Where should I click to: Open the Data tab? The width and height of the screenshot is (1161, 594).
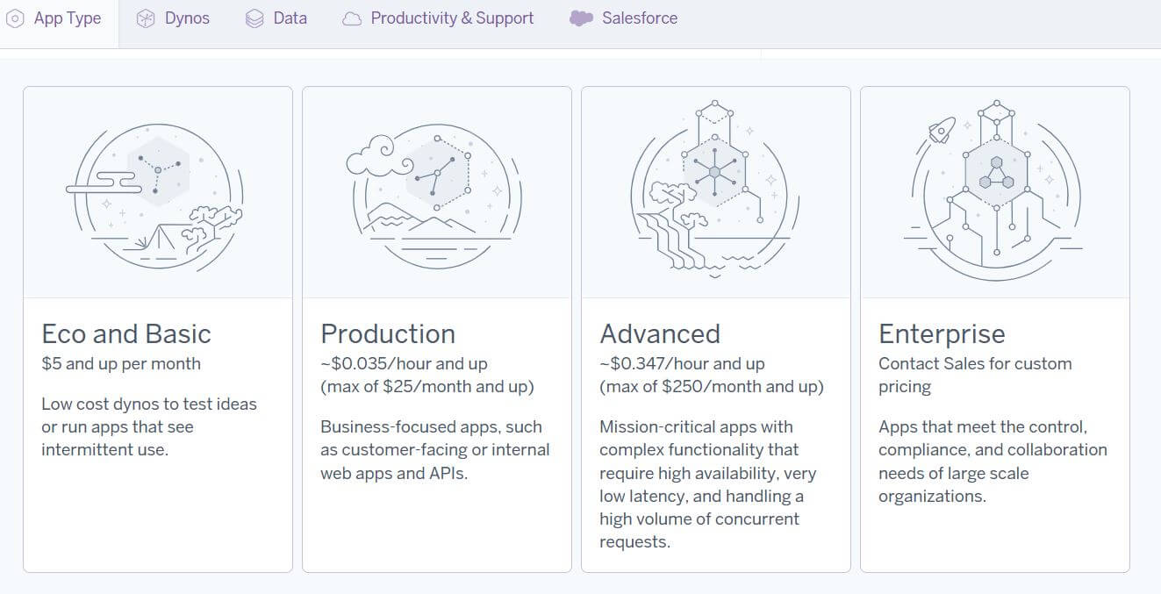[x=276, y=17]
